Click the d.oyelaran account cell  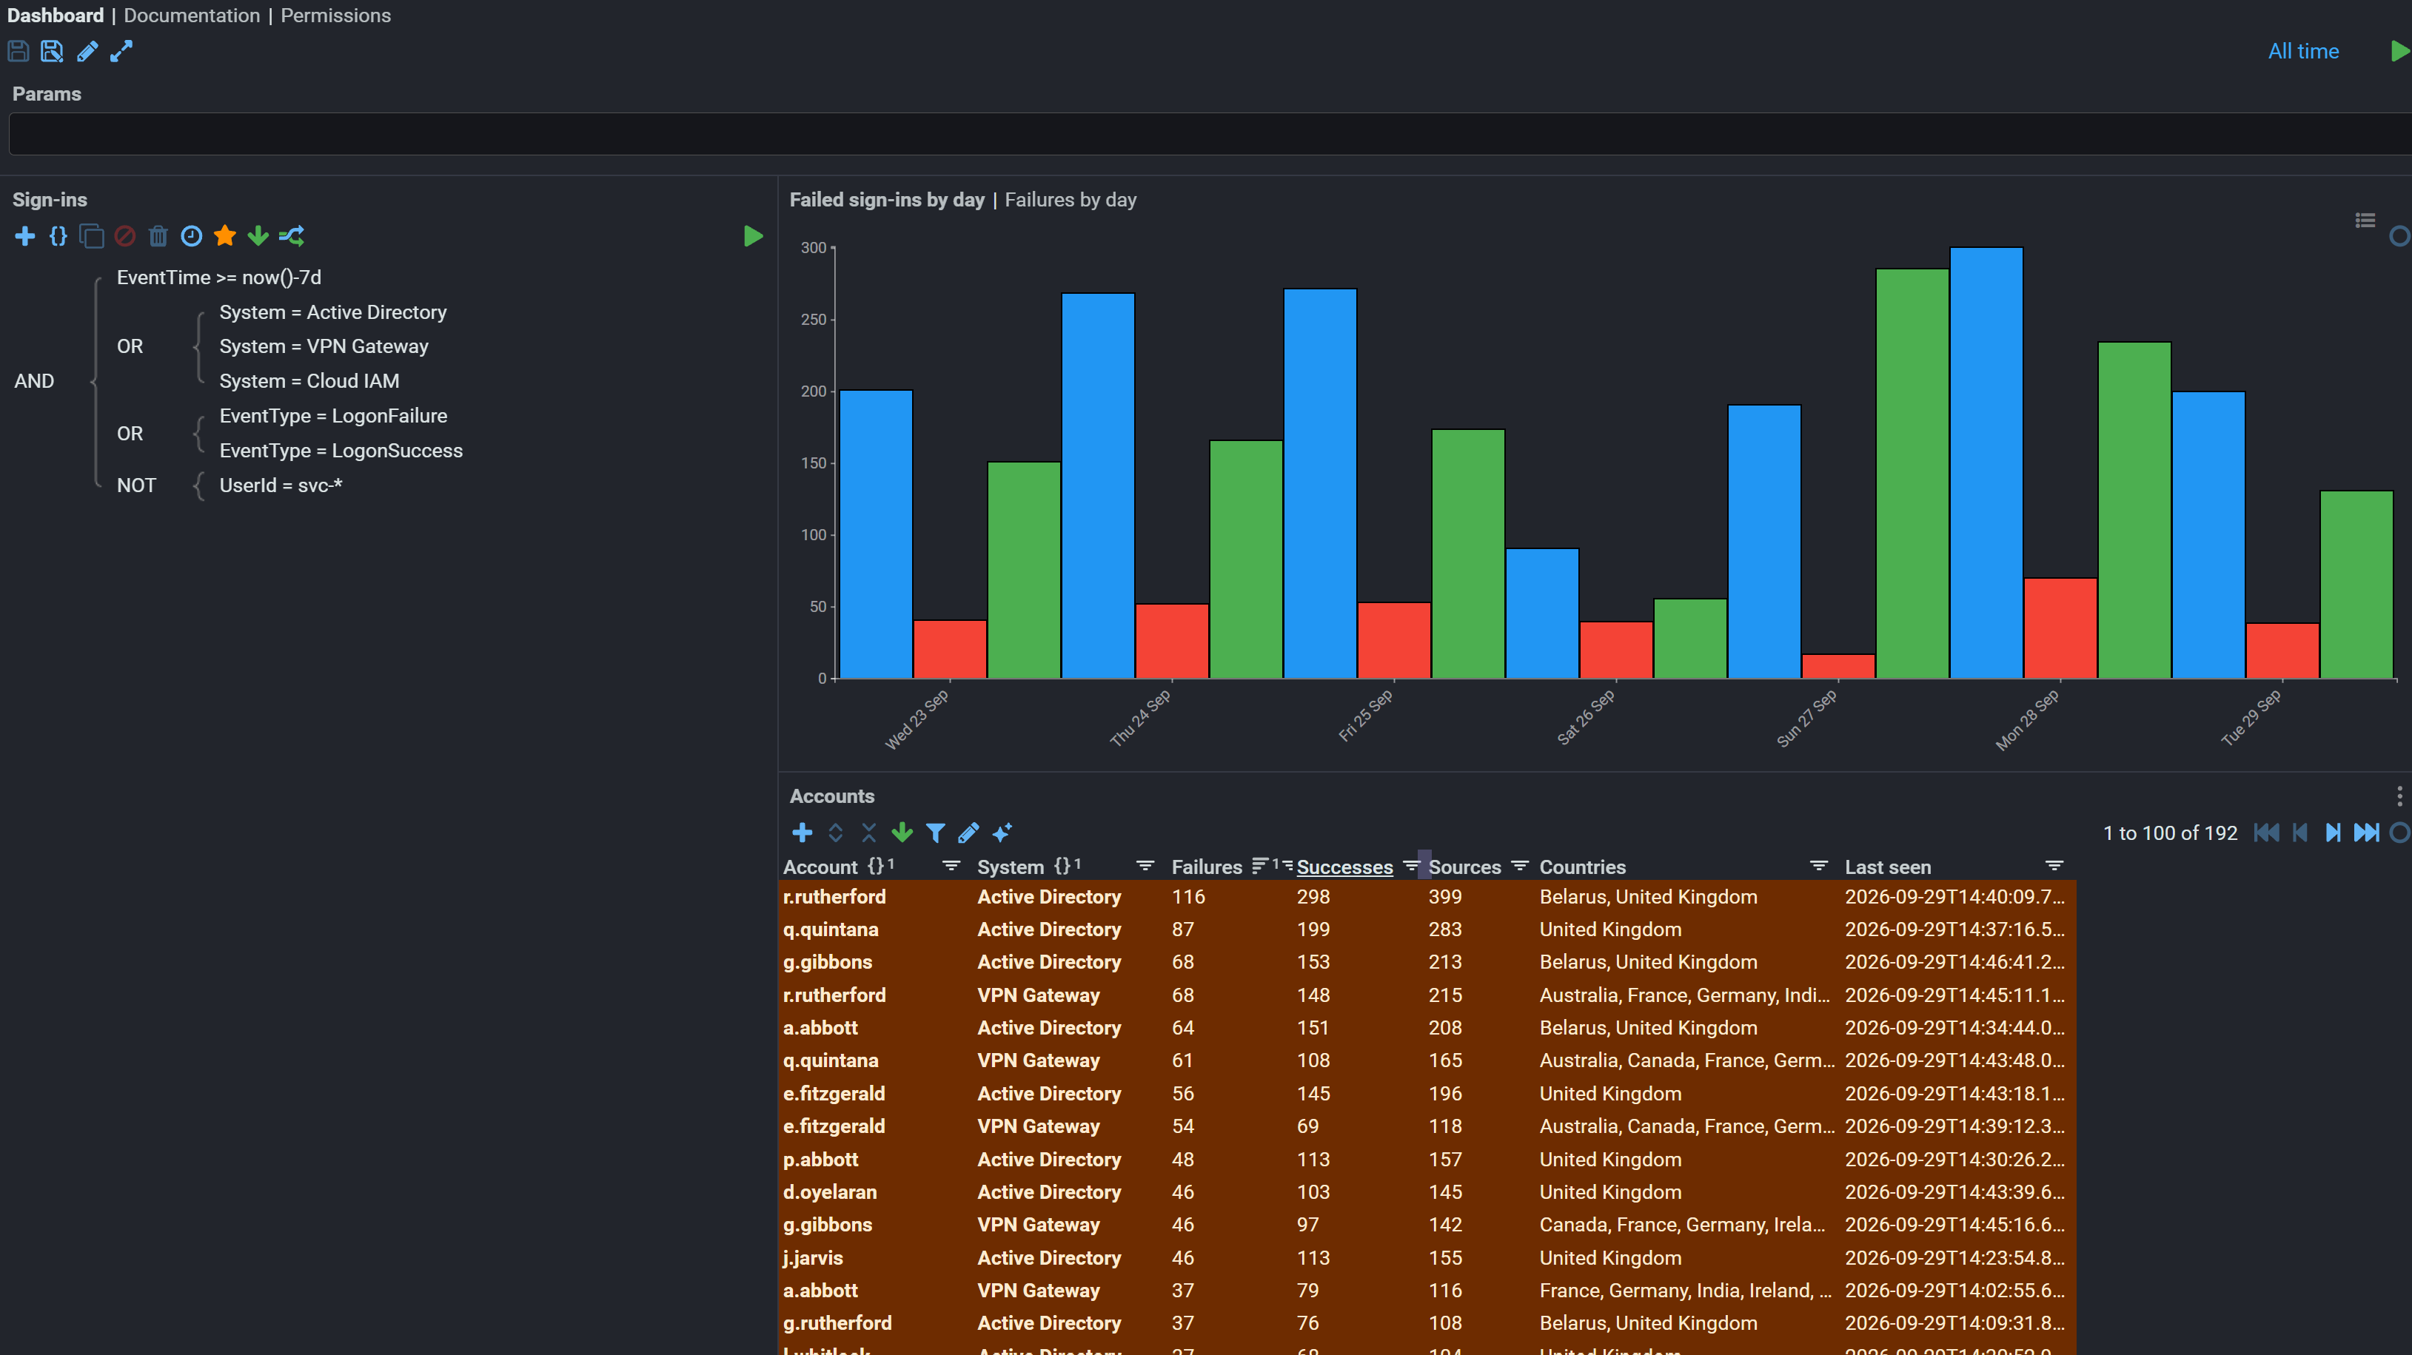(830, 1191)
